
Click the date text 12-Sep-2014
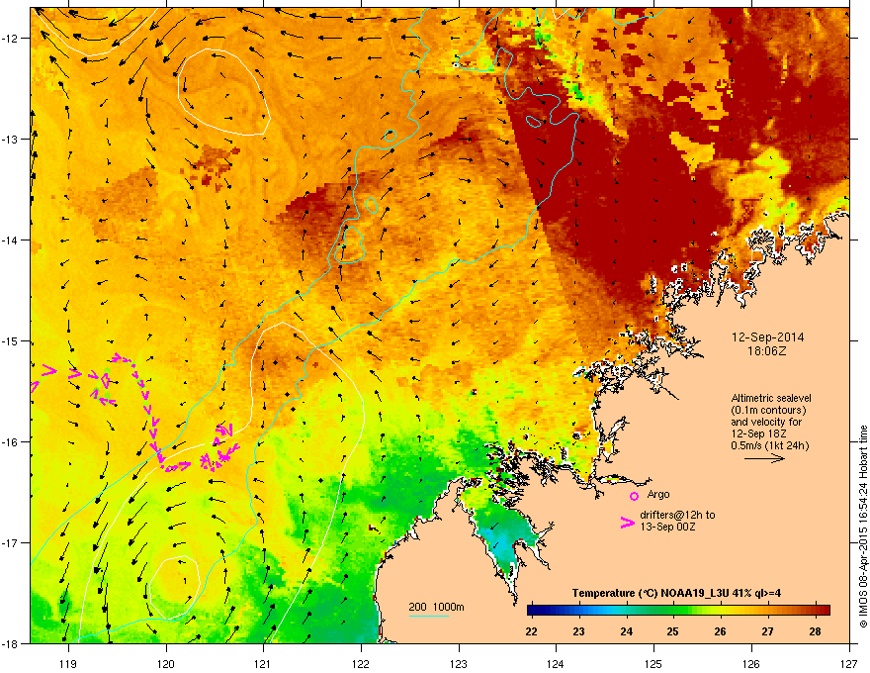768,337
